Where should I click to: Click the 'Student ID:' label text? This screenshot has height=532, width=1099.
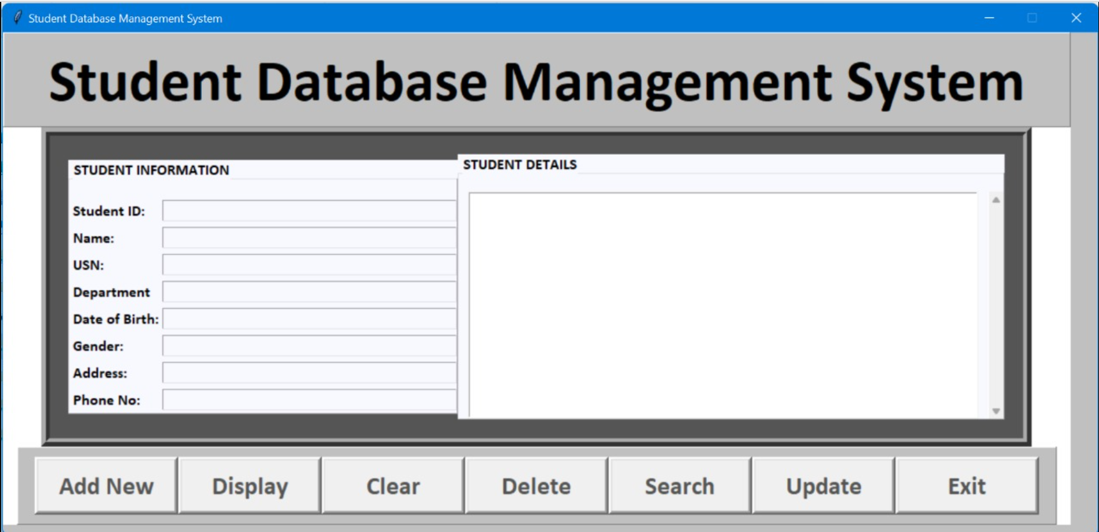pos(109,211)
